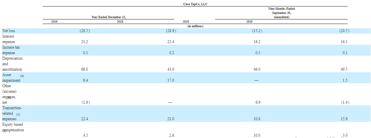371x138 pixels.
Task: Click Transaction-related value 15.9
Action: coord(344,119)
